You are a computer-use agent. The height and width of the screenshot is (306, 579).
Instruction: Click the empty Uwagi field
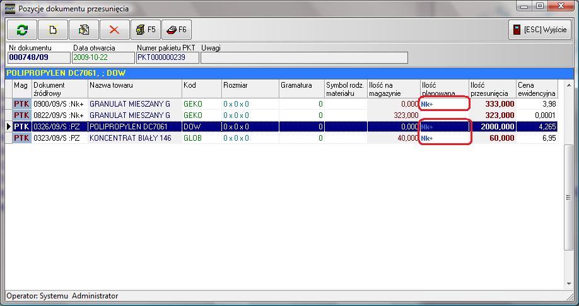pyautogui.click(x=303, y=57)
